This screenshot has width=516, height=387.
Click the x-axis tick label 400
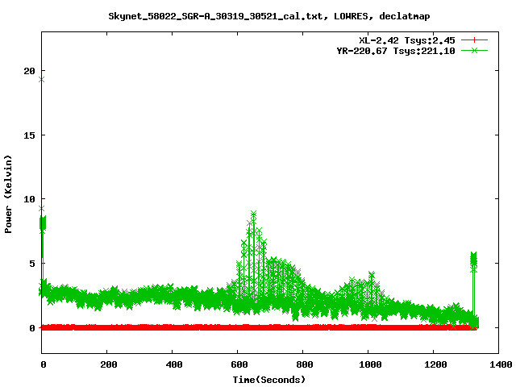click(174, 364)
